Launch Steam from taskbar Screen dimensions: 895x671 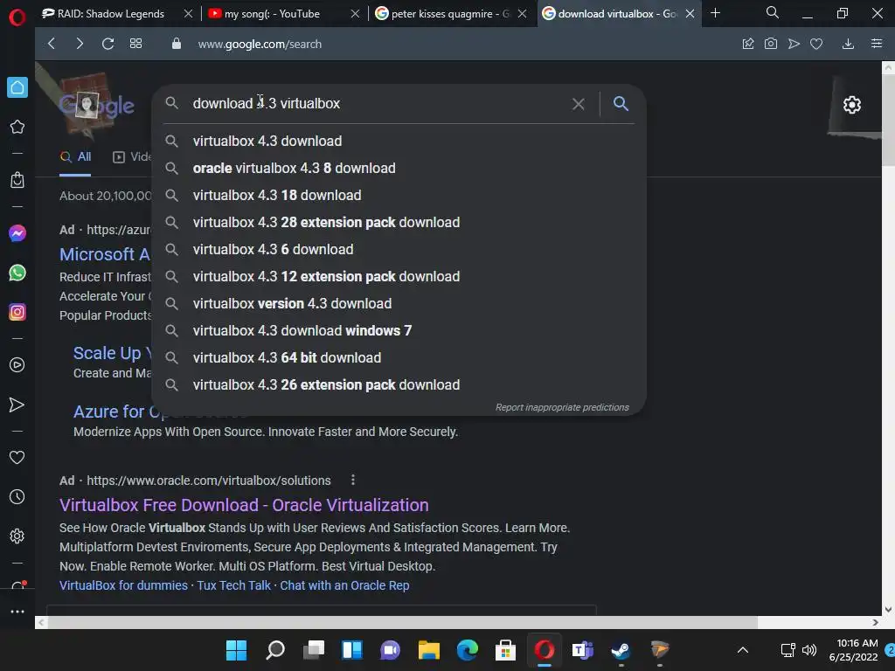tap(621, 650)
